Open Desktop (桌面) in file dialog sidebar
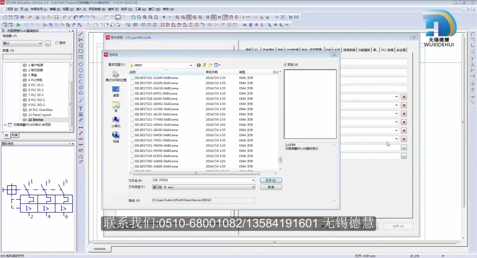 coord(116,91)
